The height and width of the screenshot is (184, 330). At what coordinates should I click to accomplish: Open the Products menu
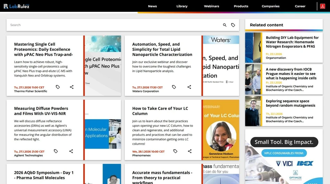pyautogui.click(x=241, y=6)
